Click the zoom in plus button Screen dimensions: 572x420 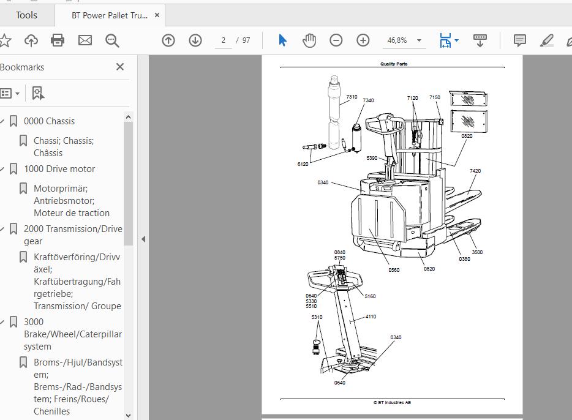tap(363, 40)
